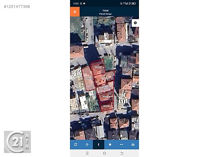Click the listing number #1251477308
Viewport: 209px width, 157px height.
[17, 7]
